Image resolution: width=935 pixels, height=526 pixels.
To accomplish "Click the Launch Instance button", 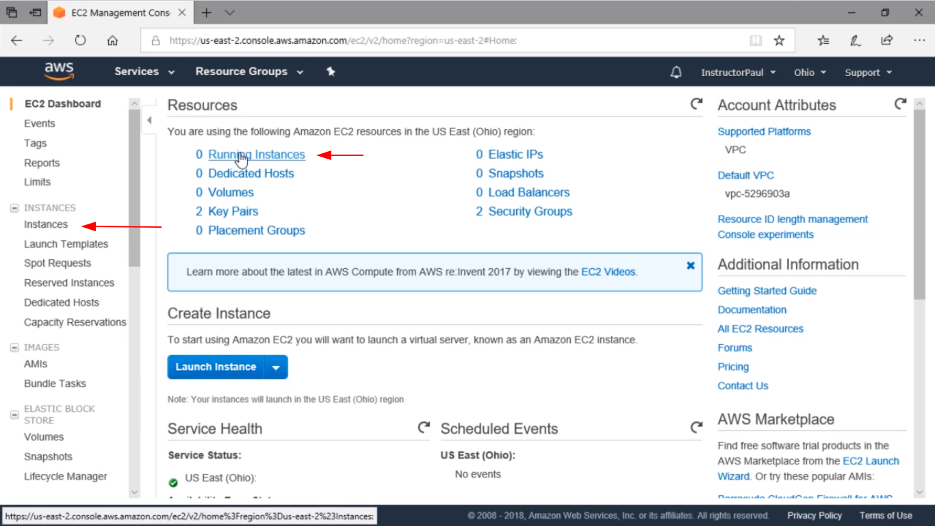I will [x=216, y=367].
